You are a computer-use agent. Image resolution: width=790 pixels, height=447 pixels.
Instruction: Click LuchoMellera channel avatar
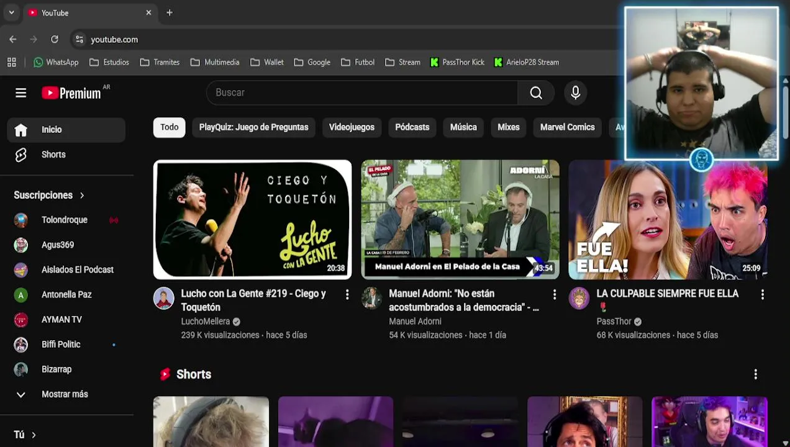click(164, 299)
